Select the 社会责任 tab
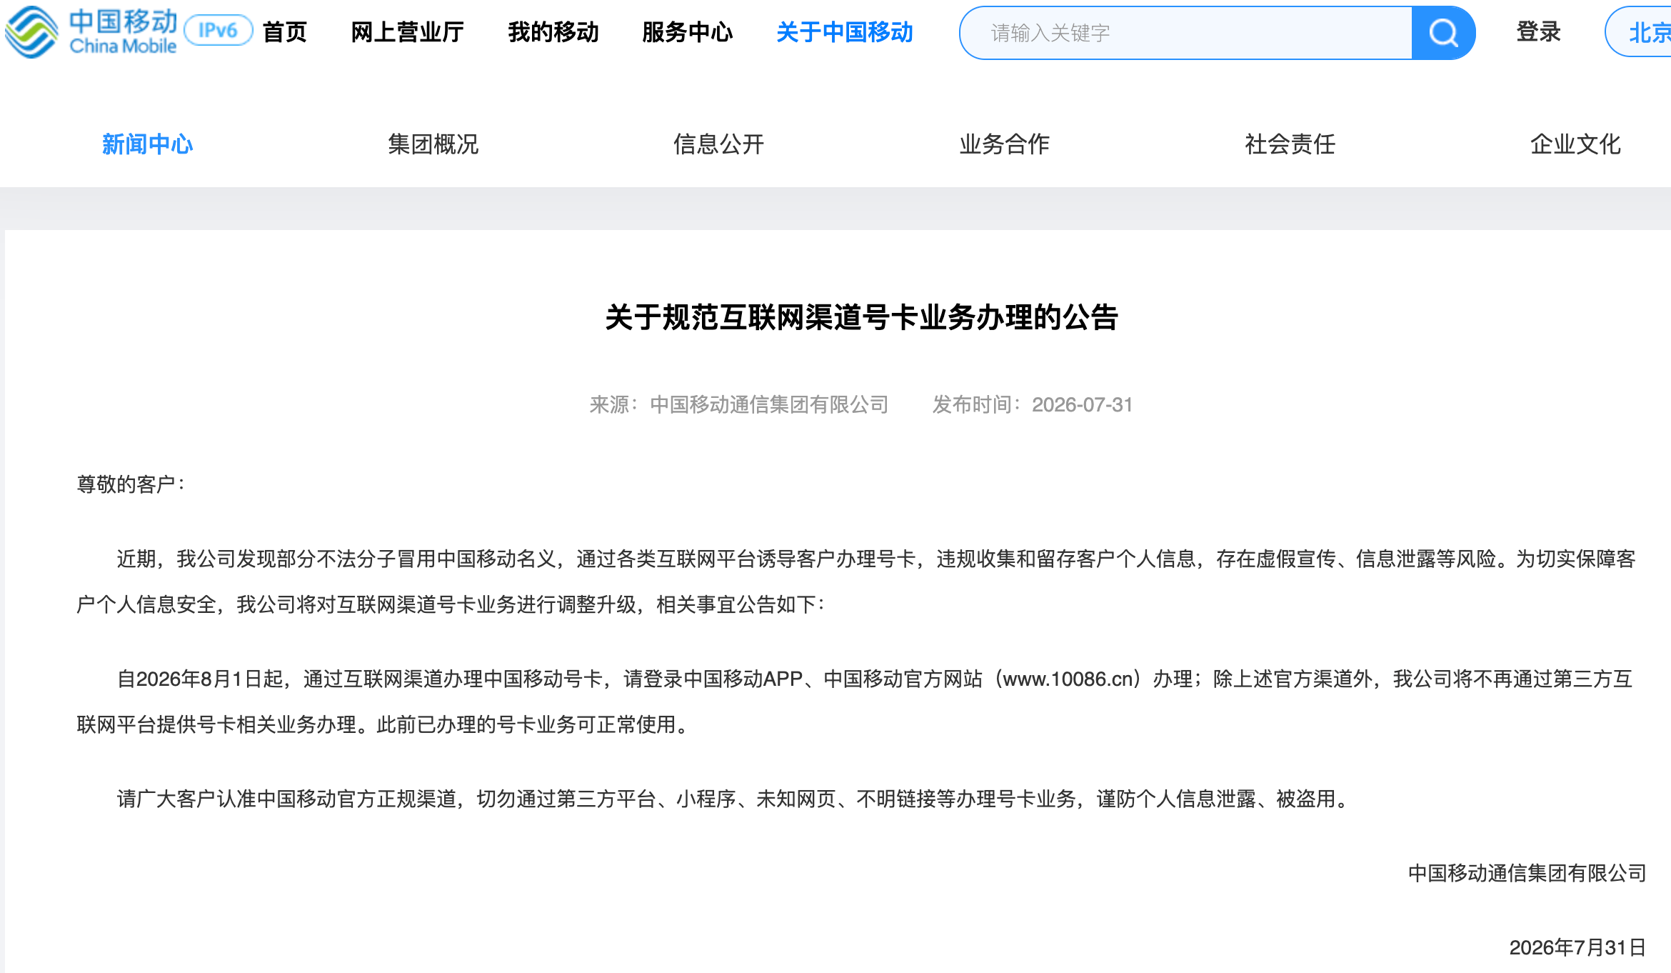The width and height of the screenshot is (1671, 973). (x=1290, y=144)
